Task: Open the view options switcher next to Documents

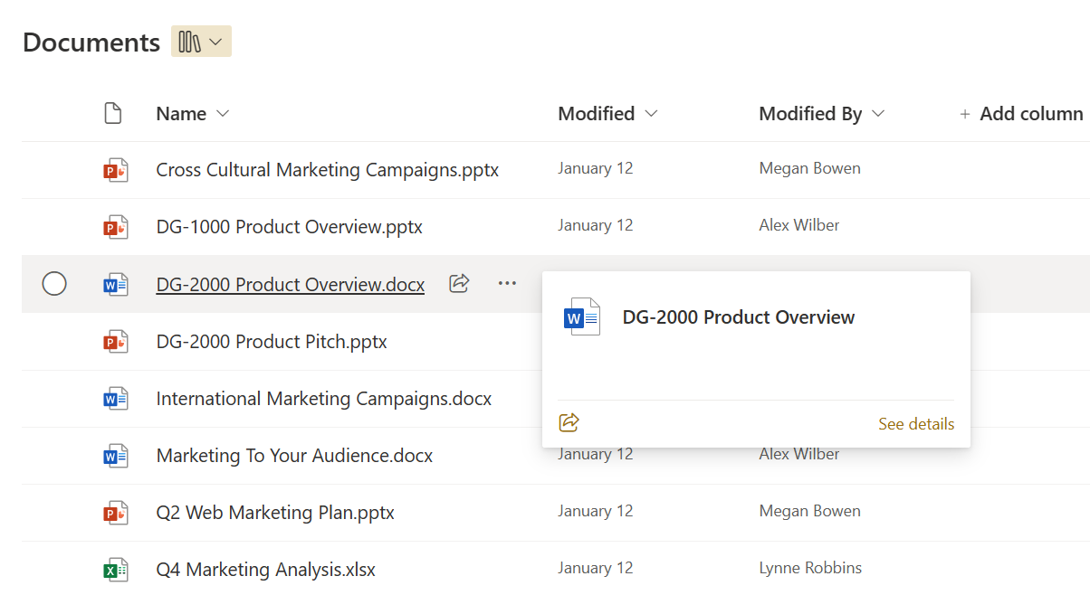Action: point(200,41)
